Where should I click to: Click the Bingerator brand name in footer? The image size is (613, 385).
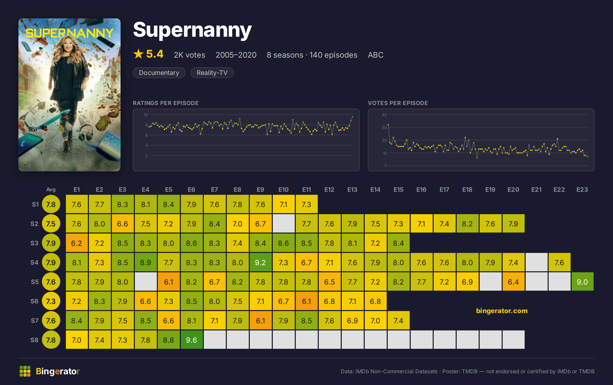(58, 371)
